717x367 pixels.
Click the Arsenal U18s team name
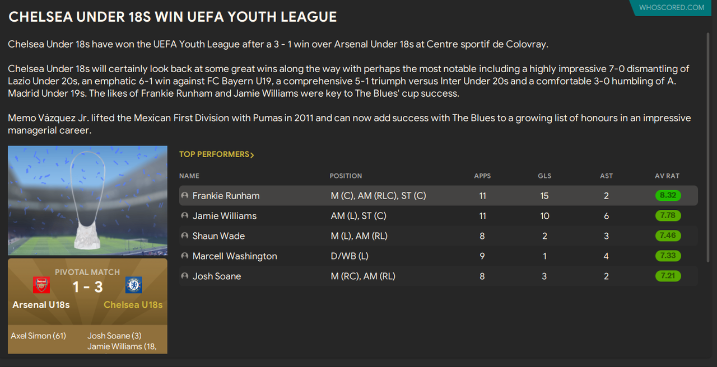(41, 305)
